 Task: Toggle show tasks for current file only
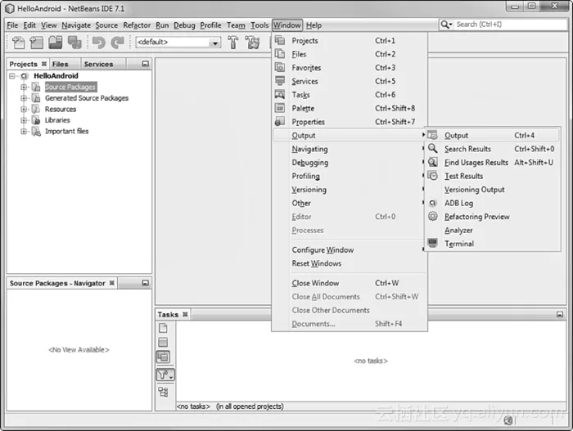pyautogui.click(x=163, y=328)
